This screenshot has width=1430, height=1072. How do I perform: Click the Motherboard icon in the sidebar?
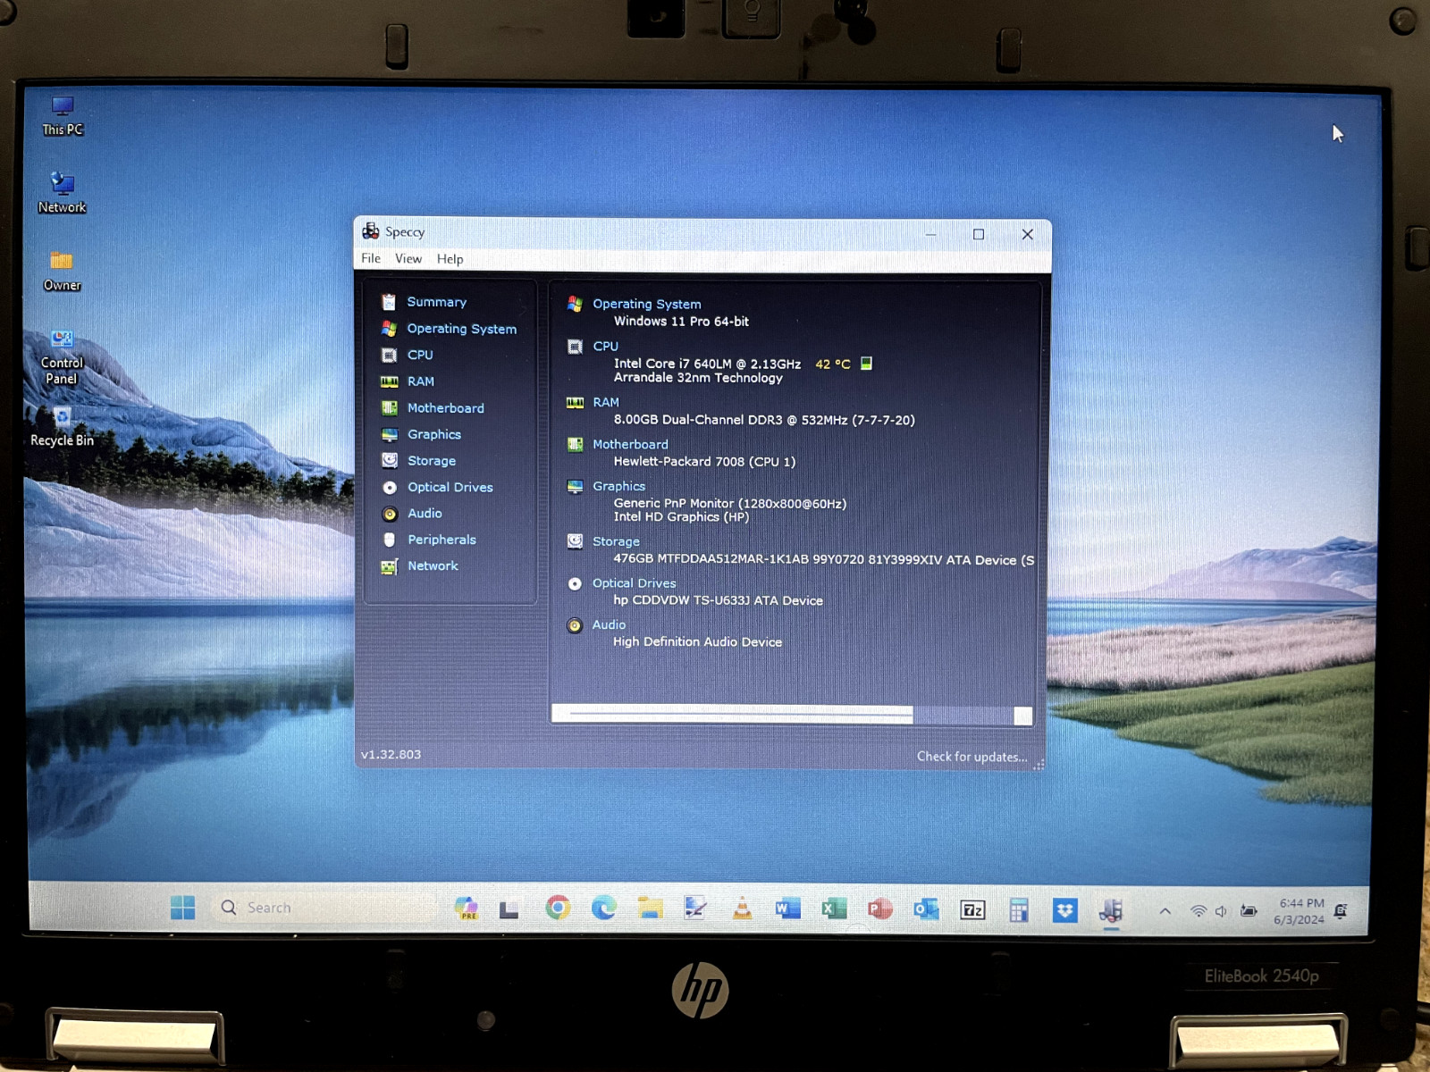point(389,408)
